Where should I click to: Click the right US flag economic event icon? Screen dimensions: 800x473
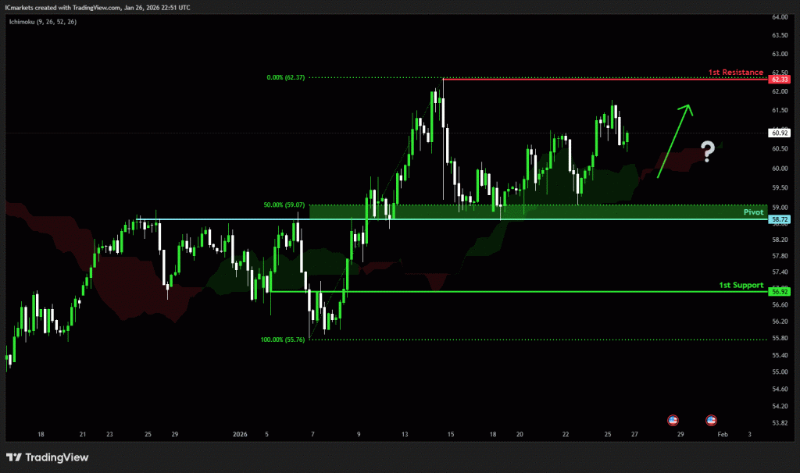click(712, 420)
